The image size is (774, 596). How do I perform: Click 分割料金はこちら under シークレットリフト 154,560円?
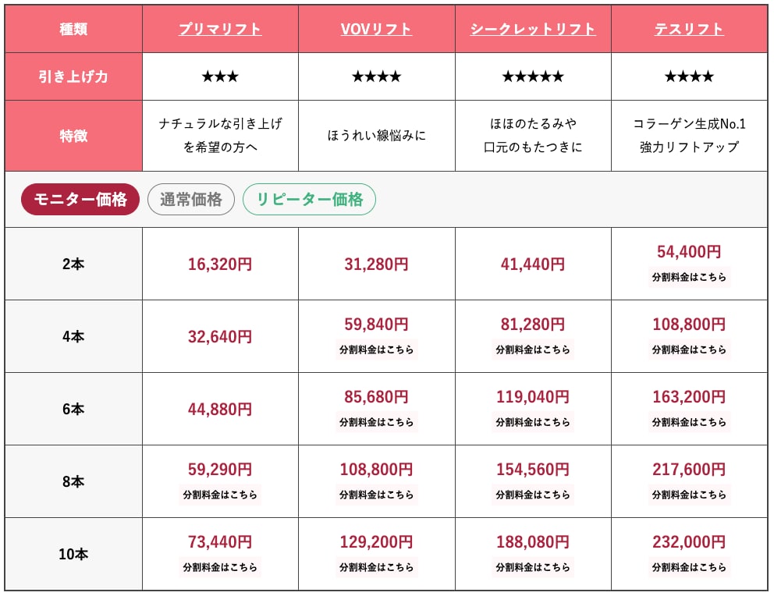coord(533,495)
